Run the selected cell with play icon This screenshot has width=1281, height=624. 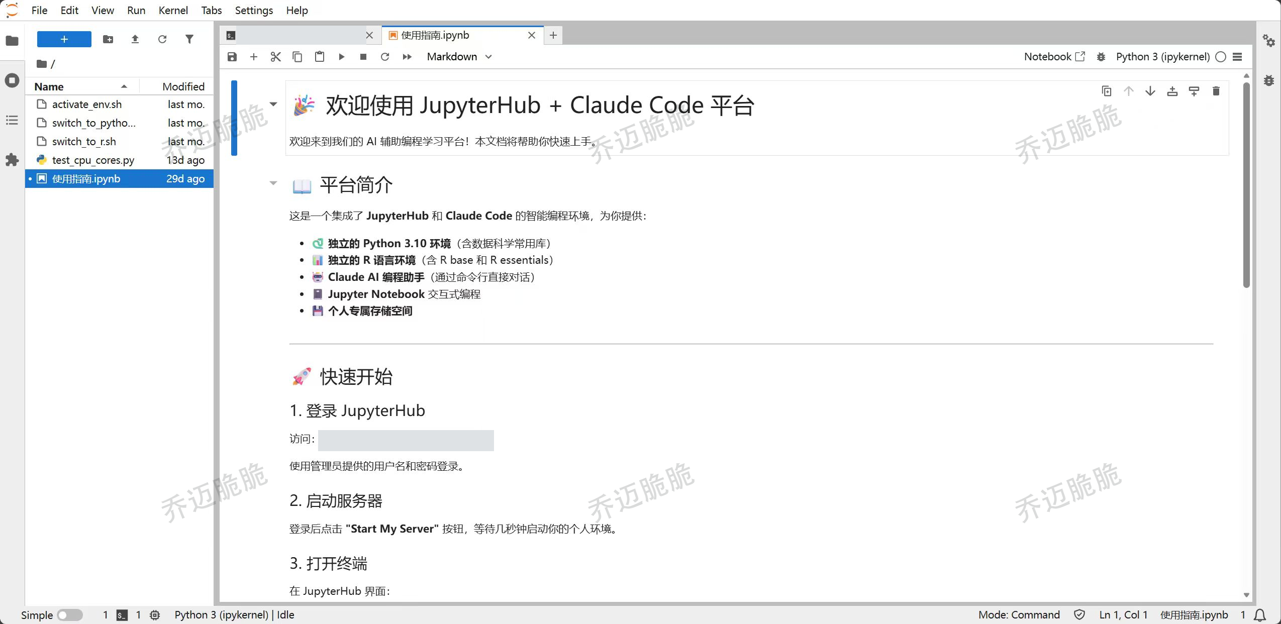click(341, 57)
